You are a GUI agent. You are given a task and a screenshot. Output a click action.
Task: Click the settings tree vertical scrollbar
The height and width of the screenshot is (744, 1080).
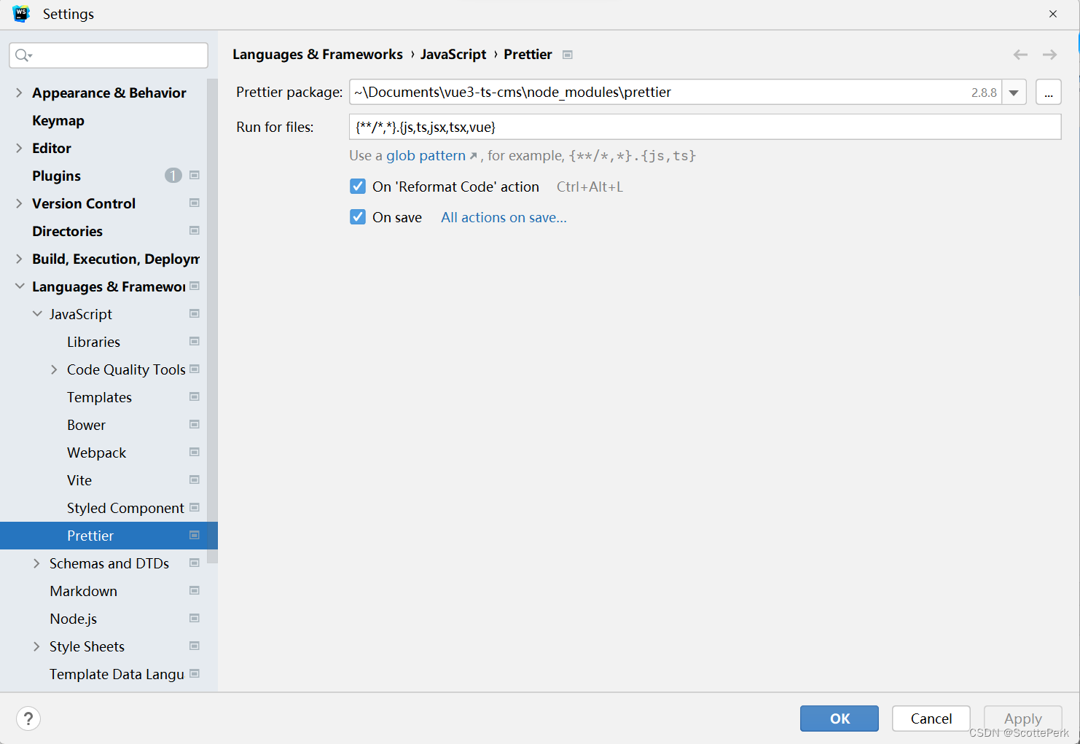pos(212,321)
